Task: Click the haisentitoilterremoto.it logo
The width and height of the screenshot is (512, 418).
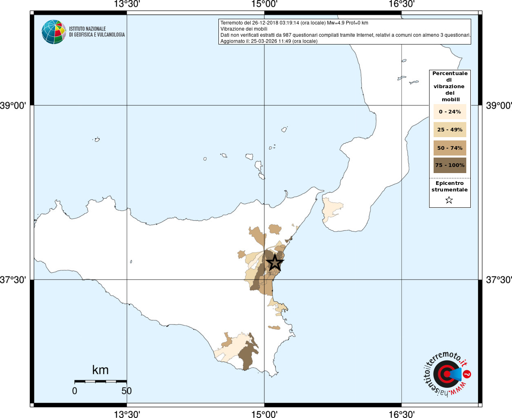Action: (447, 374)
